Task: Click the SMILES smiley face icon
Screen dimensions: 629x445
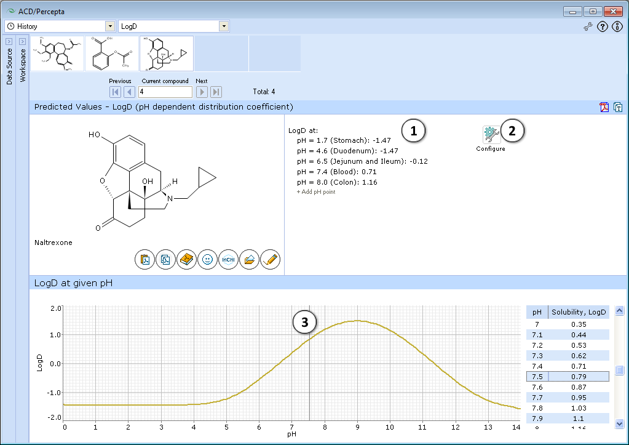Action: click(207, 260)
